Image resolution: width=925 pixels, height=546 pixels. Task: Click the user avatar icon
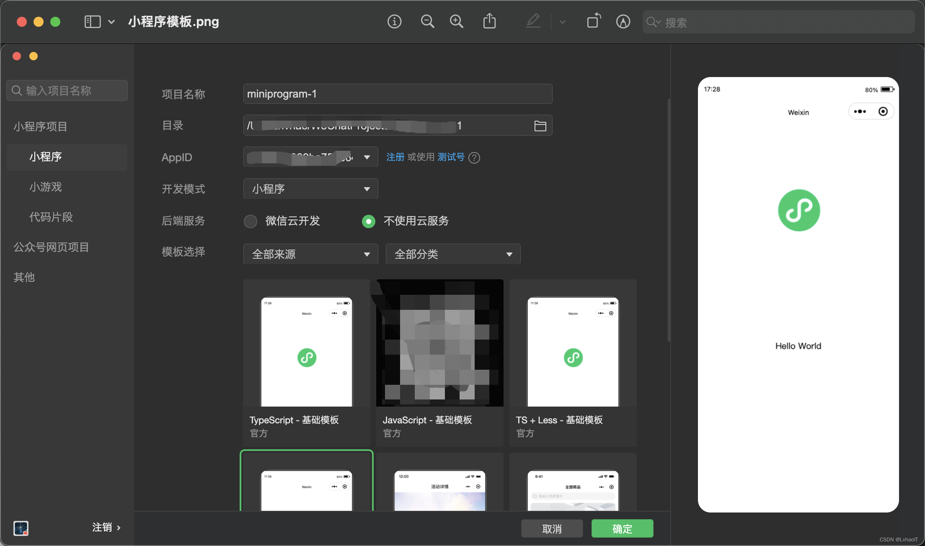click(x=21, y=528)
